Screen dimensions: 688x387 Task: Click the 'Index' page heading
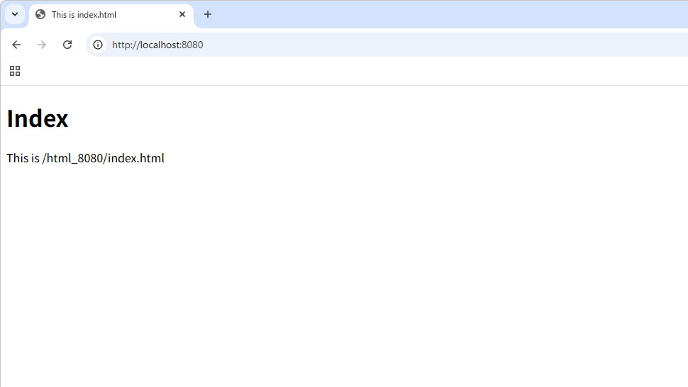tap(38, 118)
